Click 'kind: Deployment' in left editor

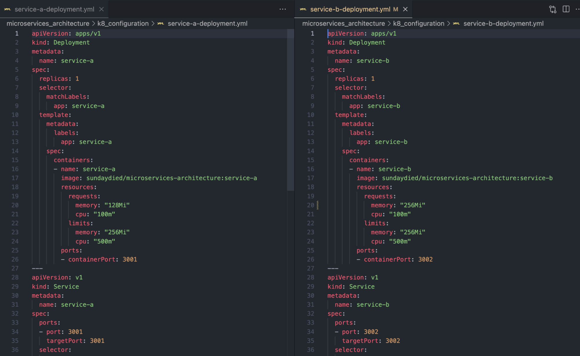click(61, 42)
